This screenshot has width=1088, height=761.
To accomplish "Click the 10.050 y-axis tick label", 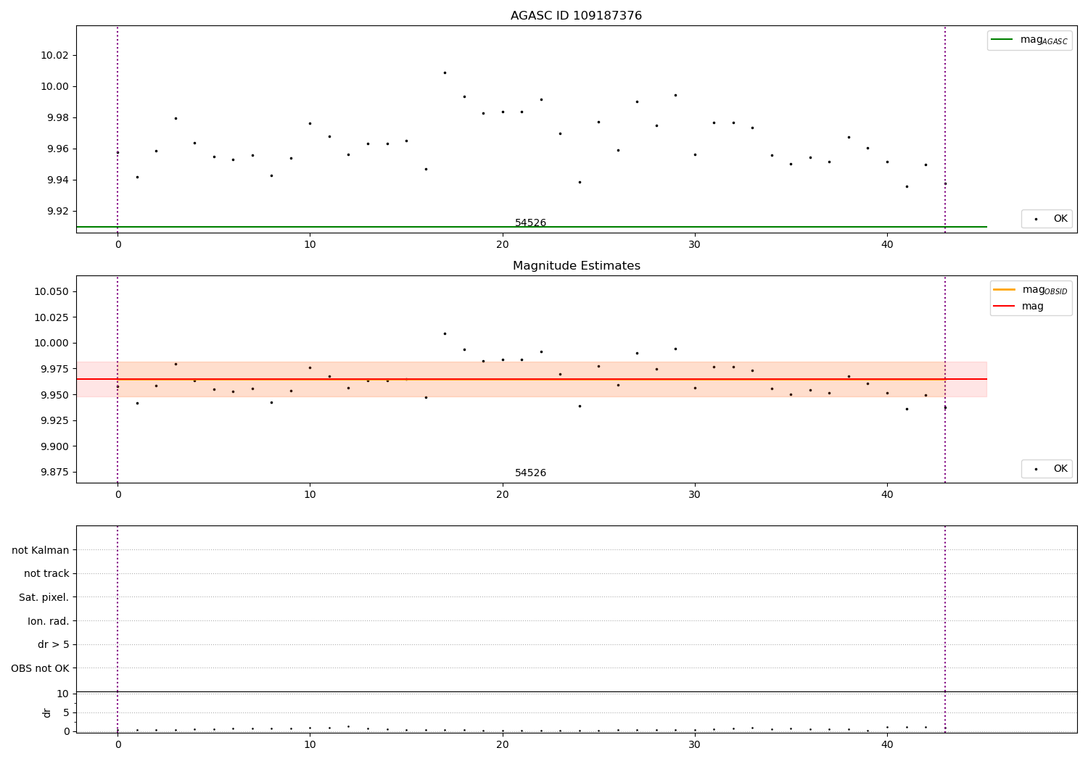I will [51, 291].
